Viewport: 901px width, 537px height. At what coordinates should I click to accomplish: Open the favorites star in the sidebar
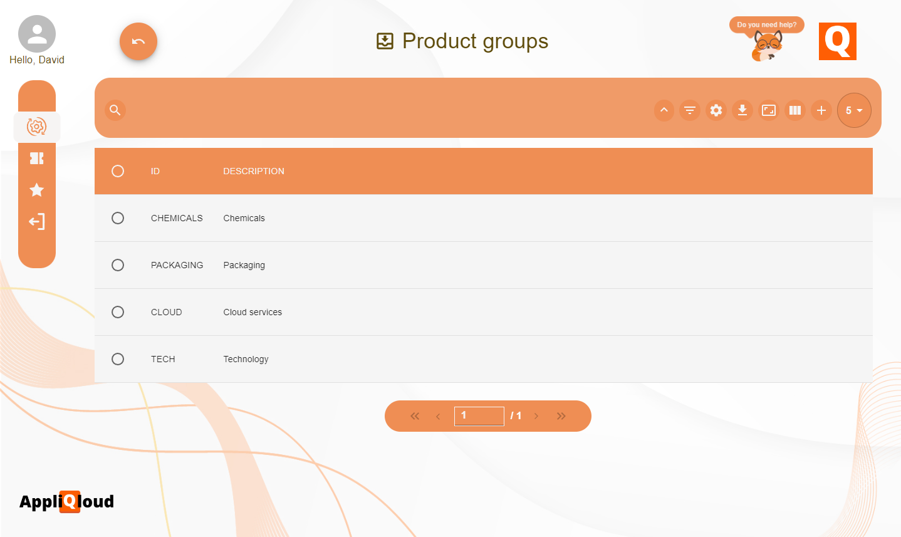(x=37, y=190)
